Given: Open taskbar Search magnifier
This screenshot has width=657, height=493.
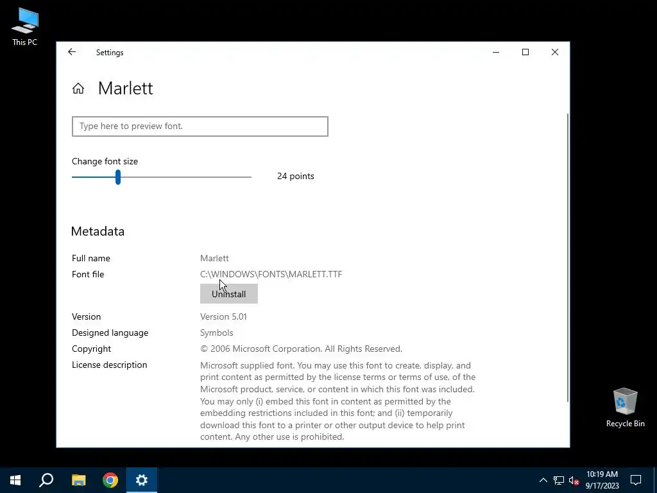Looking at the screenshot, I should coord(46,480).
